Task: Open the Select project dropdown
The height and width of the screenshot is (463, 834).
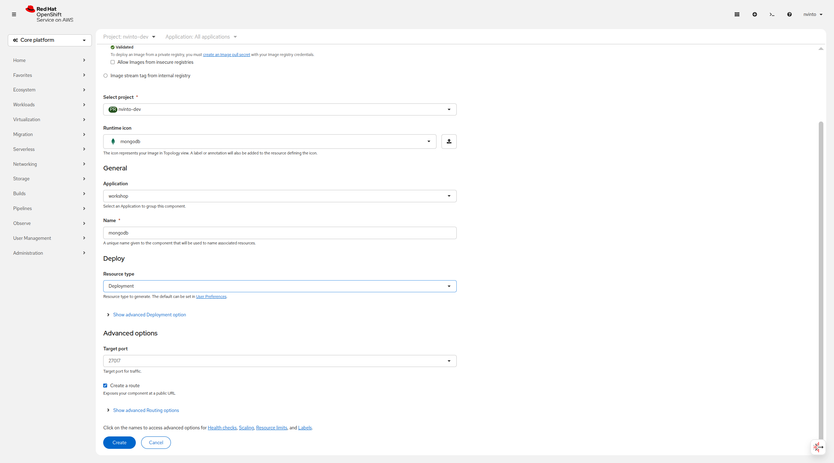Action: point(280,109)
